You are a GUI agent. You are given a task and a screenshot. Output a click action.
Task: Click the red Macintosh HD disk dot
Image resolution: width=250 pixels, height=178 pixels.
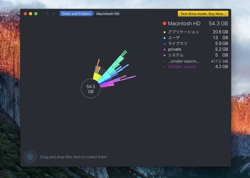tap(164, 23)
